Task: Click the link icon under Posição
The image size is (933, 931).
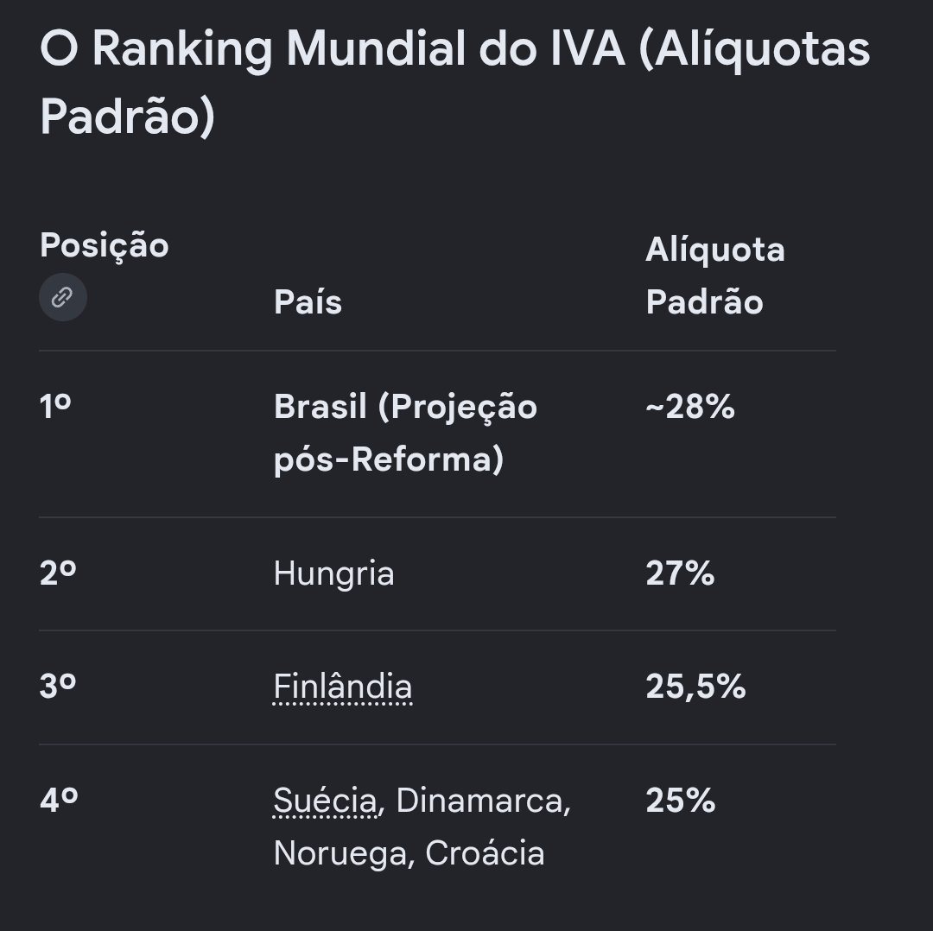Action: pos(62,297)
